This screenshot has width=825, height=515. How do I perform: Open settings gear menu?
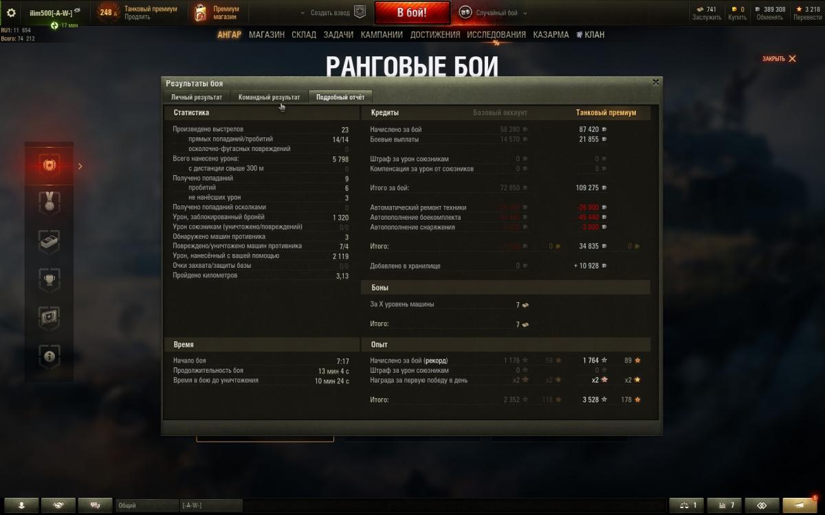(x=11, y=12)
